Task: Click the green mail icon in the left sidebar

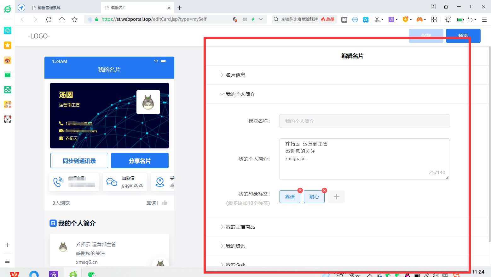Action: click(x=7, y=75)
